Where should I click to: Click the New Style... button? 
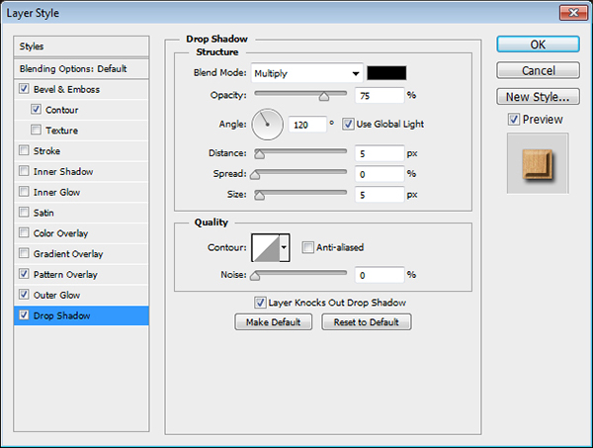click(537, 97)
